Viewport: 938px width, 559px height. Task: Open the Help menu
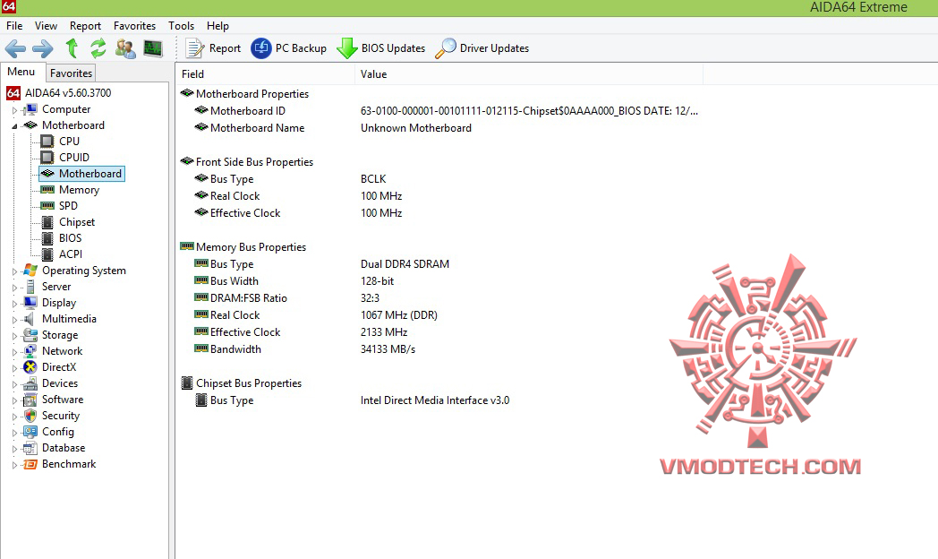(x=217, y=26)
